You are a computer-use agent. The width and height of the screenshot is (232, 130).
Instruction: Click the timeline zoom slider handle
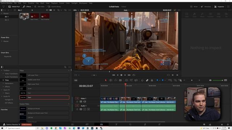coord(192,80)
